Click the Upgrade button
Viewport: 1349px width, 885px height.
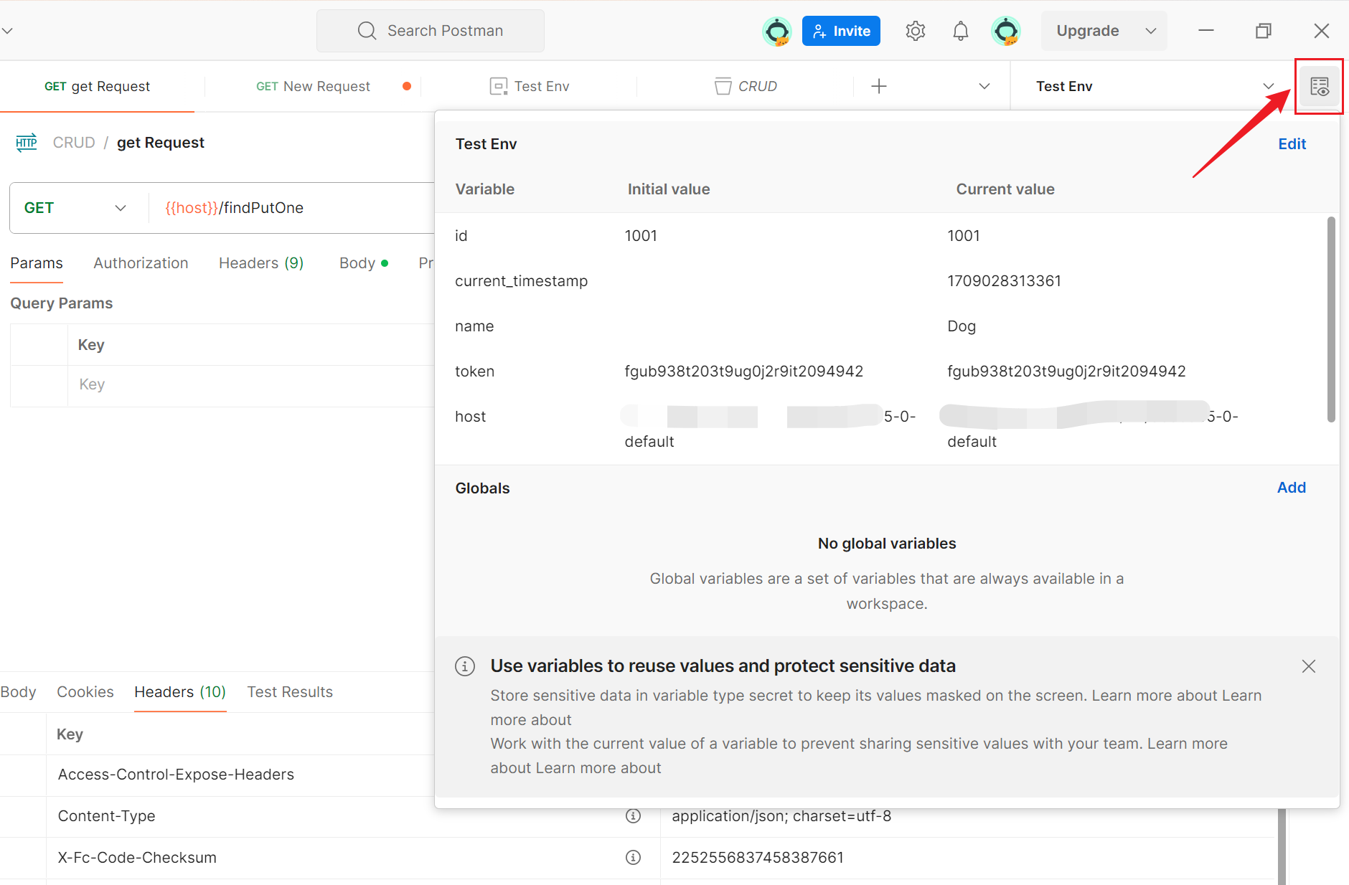pyautogui.click(x=1087, y=31)
